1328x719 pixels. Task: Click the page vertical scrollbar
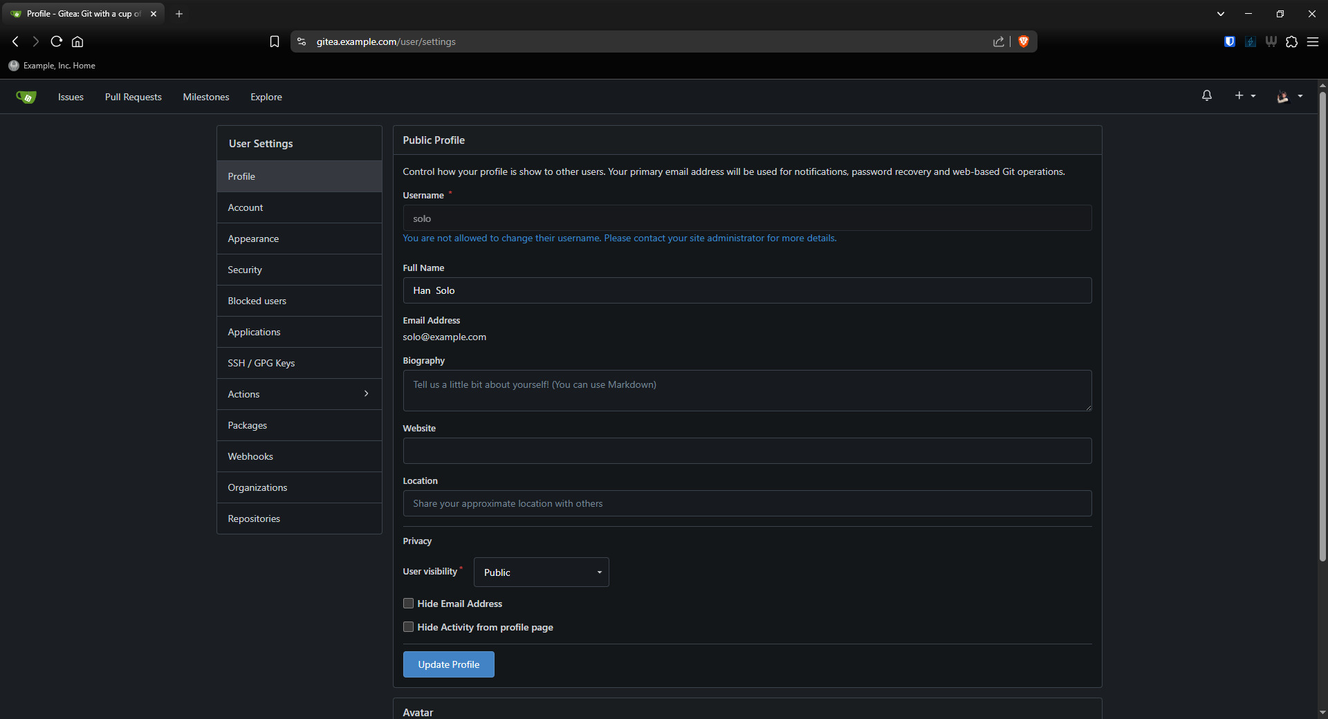[x=1322, y=325]
